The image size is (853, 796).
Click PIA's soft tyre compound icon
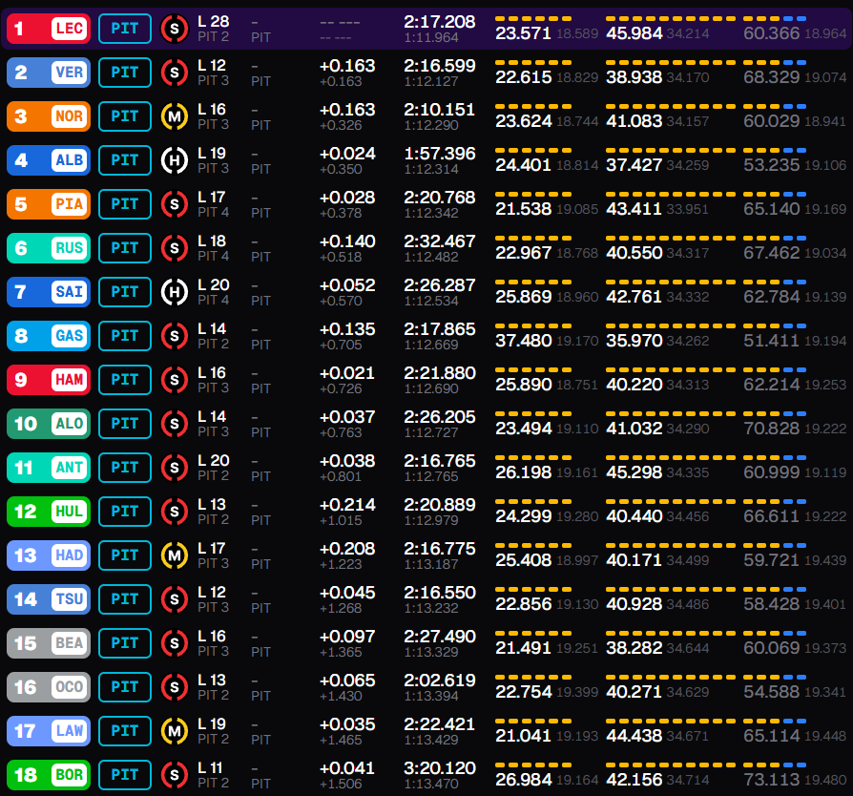(x=174, y=204)
